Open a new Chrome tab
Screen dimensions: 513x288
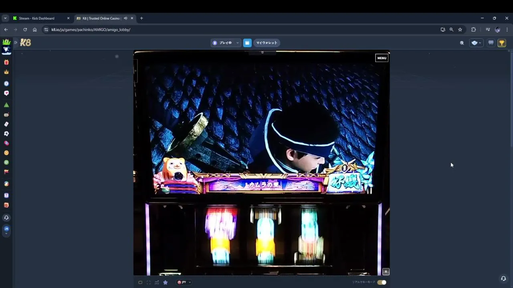[x=141, y=18]
